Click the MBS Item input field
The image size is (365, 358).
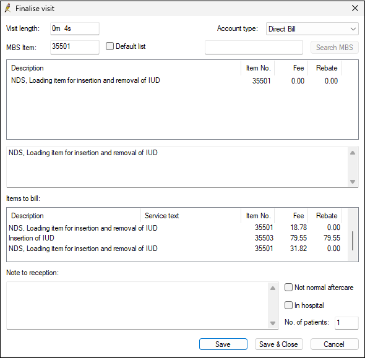pyautogui.click(x=75, y=47)
